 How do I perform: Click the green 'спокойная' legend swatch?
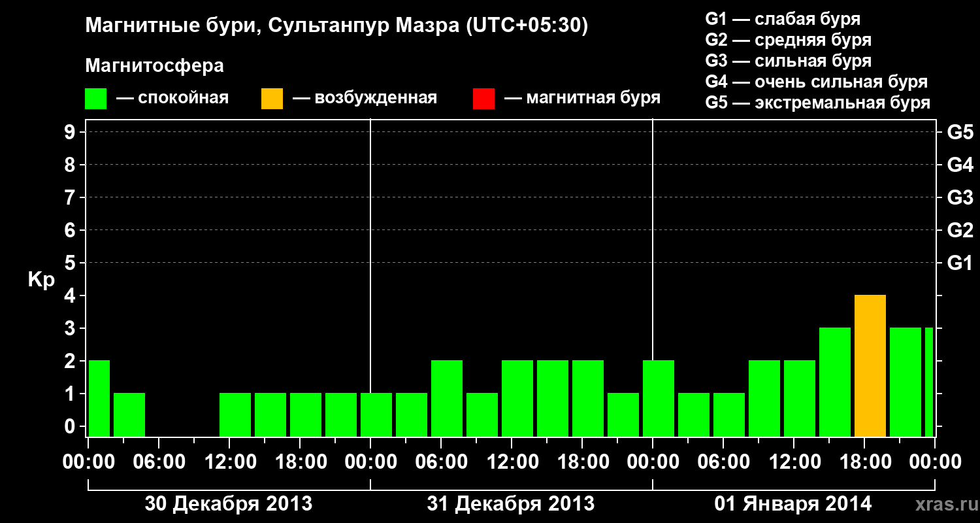point(96,99)
